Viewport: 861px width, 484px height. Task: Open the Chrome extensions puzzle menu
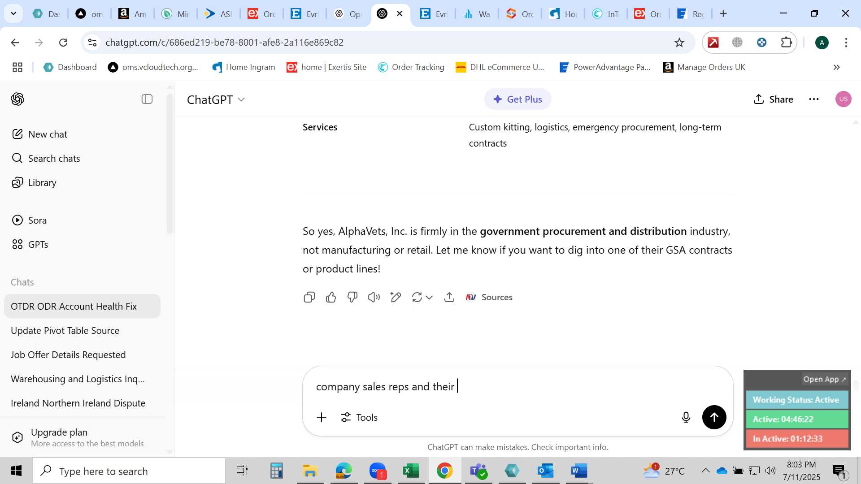(x=786, y=43)
